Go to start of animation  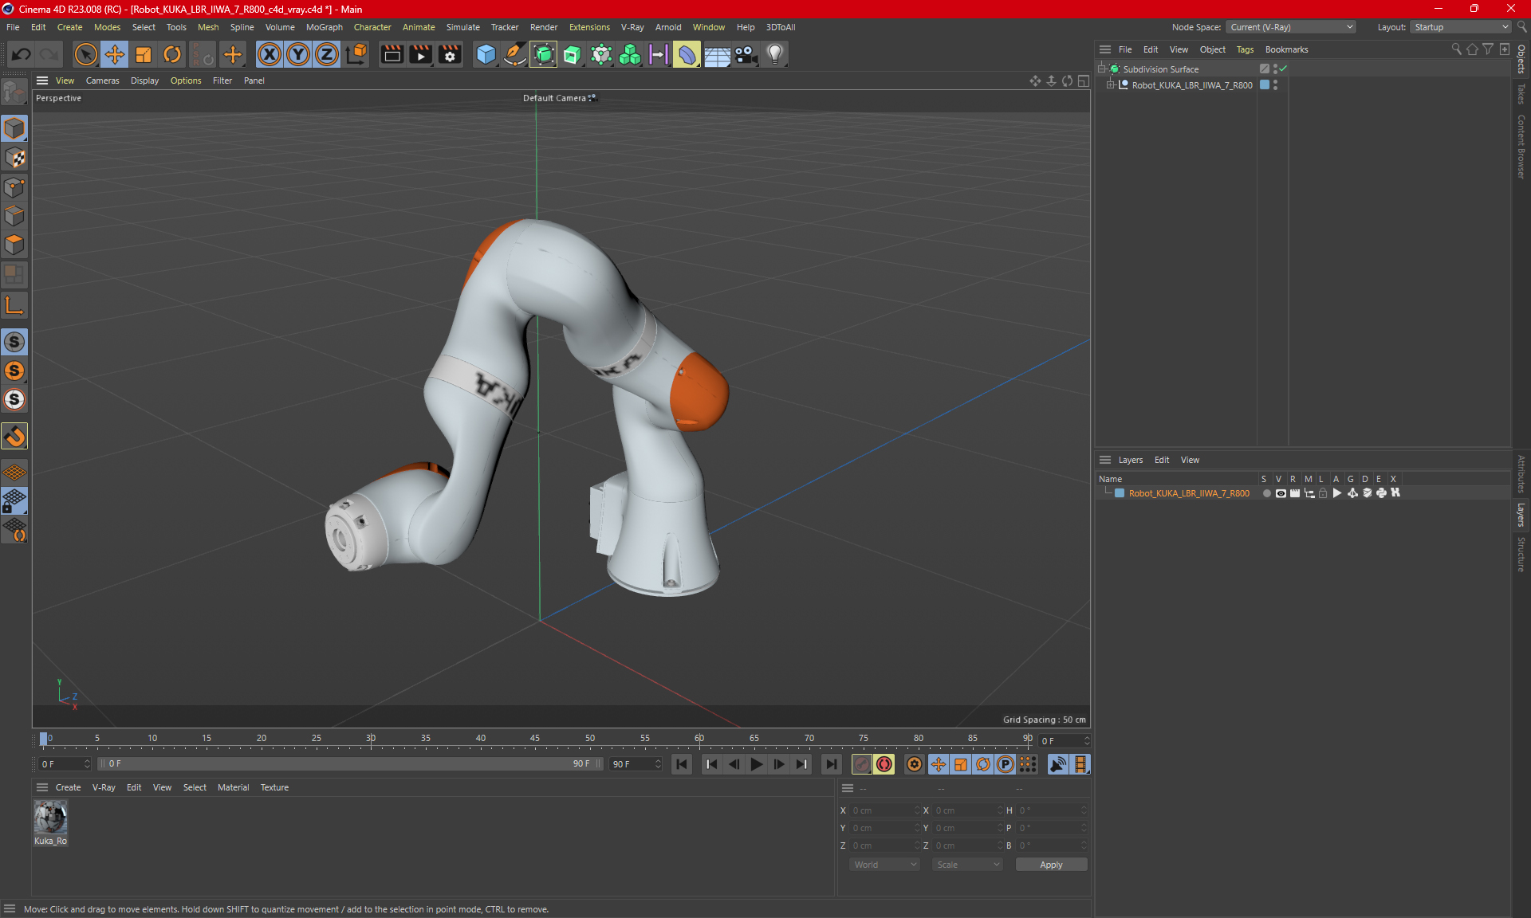tap(682, 764)
